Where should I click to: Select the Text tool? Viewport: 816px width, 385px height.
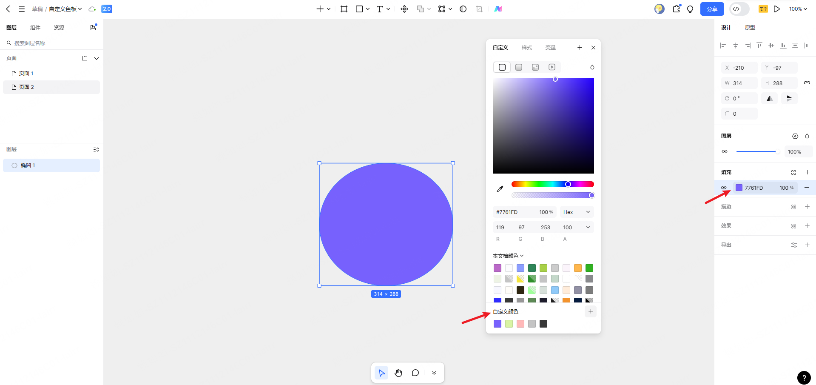(x=380, y=9)
